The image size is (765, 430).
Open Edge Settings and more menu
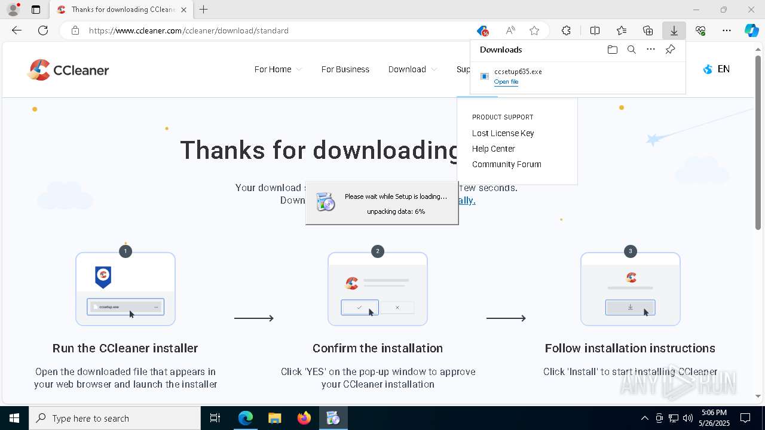click(x=727, y=30)
